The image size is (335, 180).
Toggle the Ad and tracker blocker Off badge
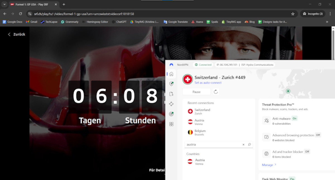click(x=307, y=152)
